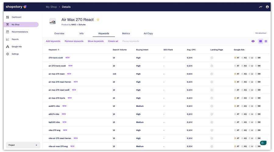Click the shopstory logo

[x=16, y=7]
